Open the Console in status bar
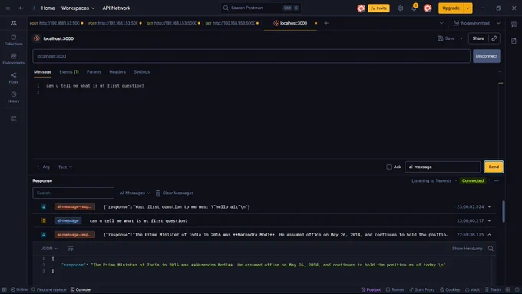This screenshot has width=522, height=294. 81,289
